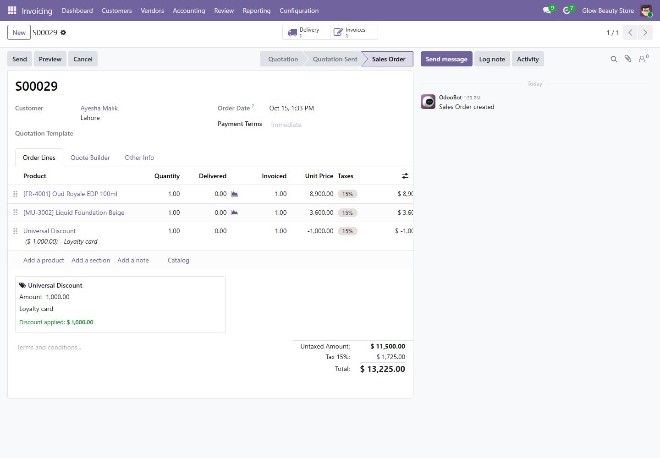
Task: Go to the previous record arrow
Action: [630, 33]
